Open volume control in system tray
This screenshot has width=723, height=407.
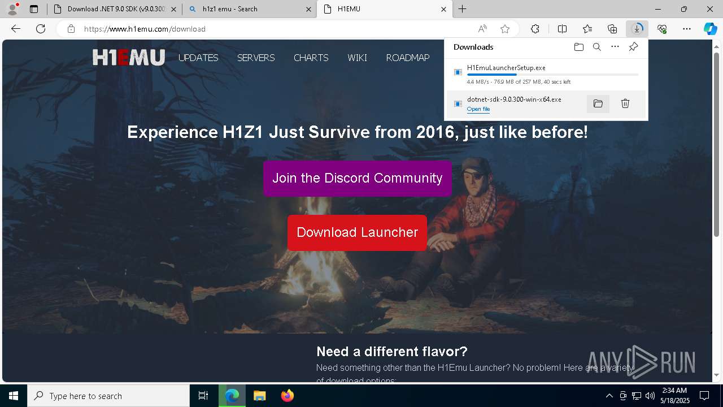click(x=650, y=396)
